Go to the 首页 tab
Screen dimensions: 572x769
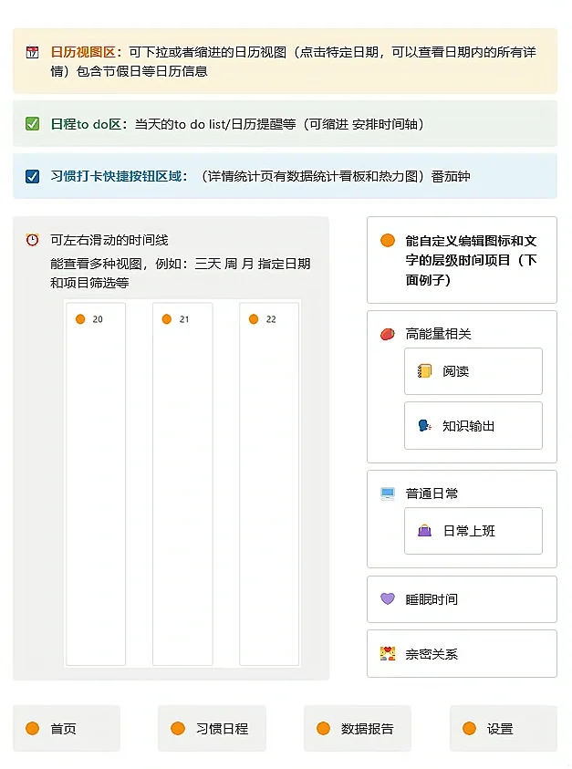[67, 728]
